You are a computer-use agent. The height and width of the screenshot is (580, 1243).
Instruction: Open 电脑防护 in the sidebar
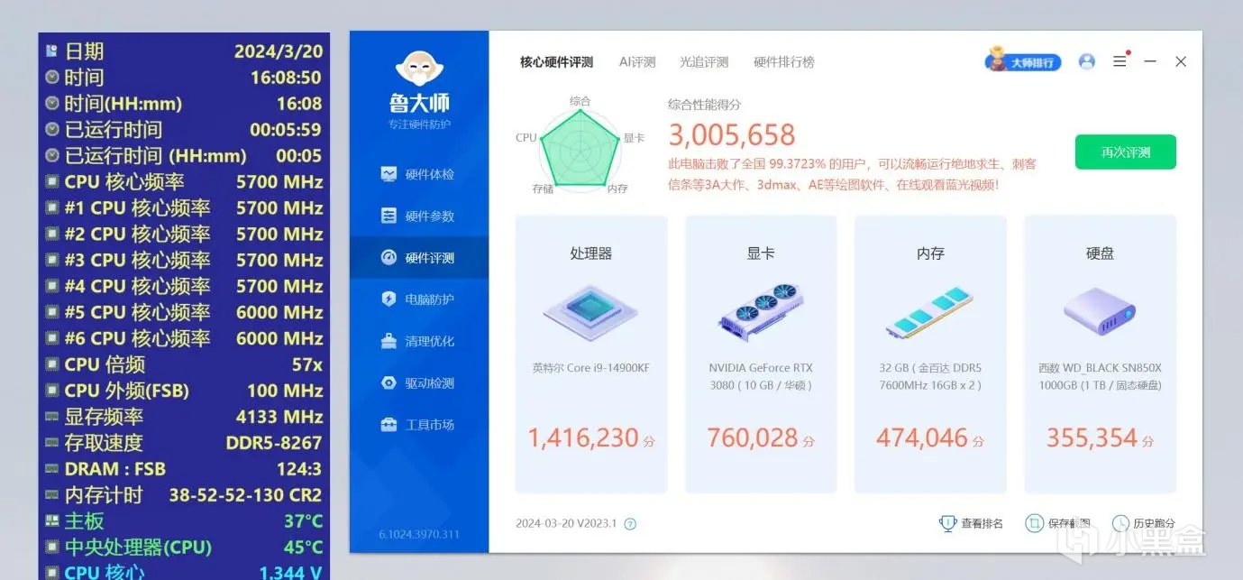coord(419,299)
